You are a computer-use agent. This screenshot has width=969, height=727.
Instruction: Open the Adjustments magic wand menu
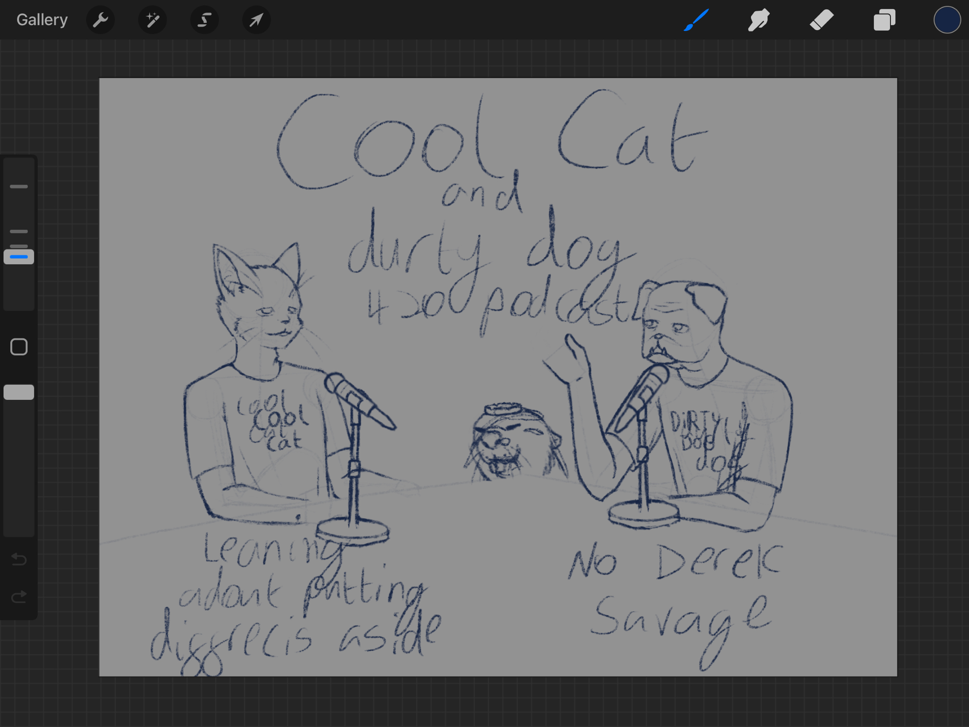click(153, 20)
